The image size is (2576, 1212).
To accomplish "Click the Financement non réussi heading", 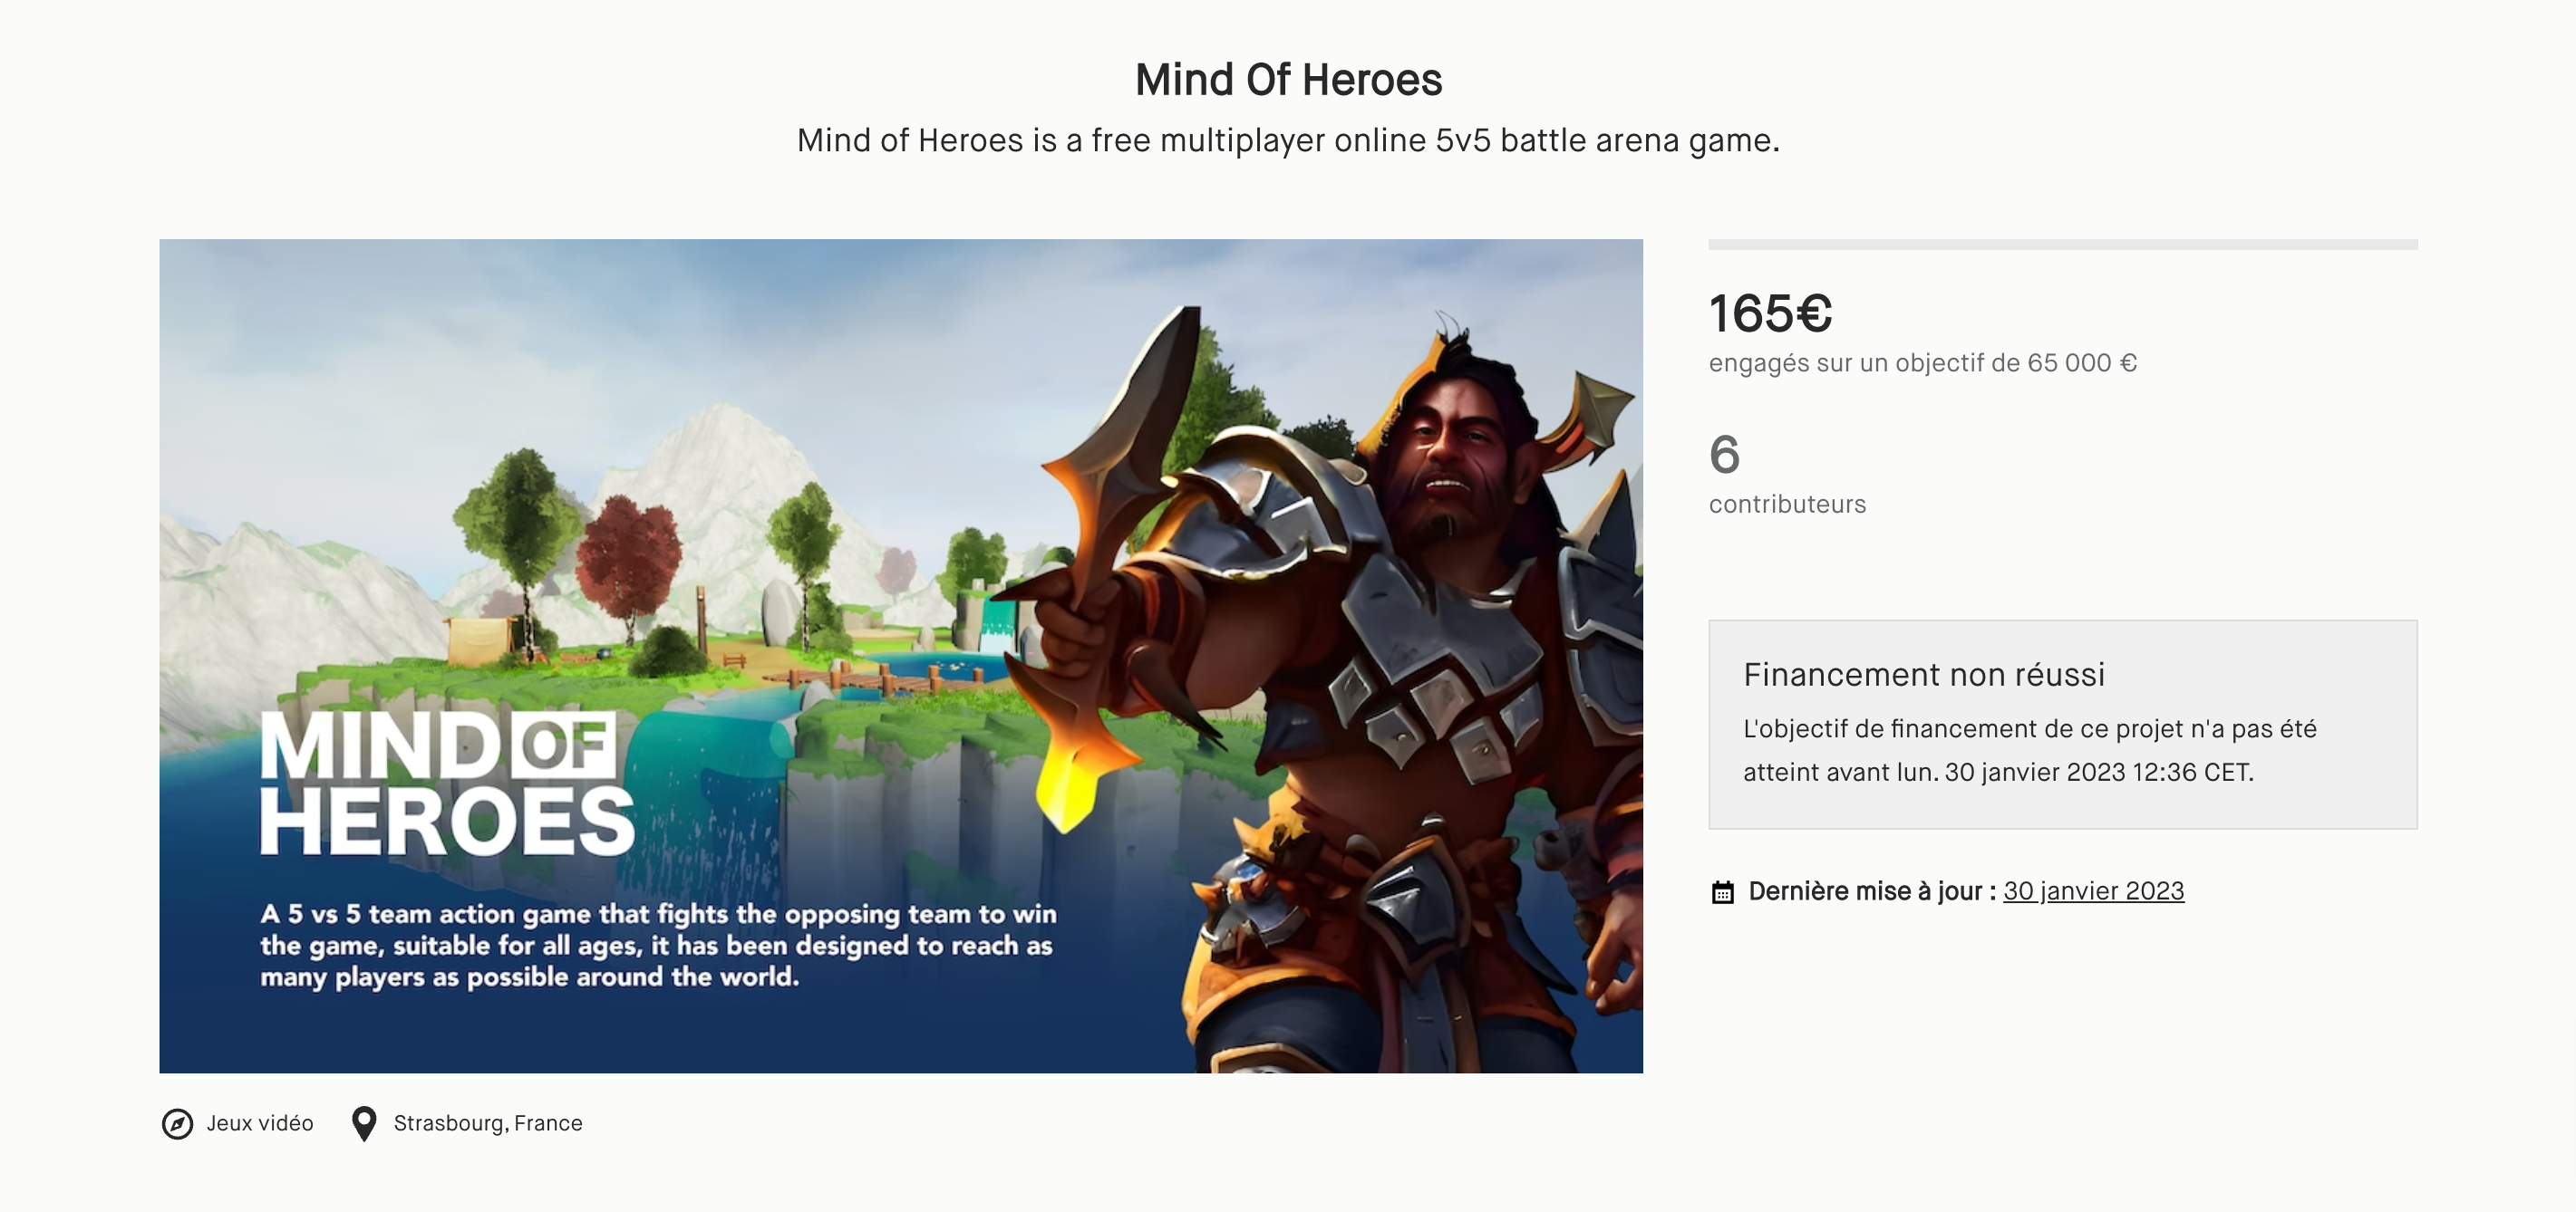I will (1923, 675).
